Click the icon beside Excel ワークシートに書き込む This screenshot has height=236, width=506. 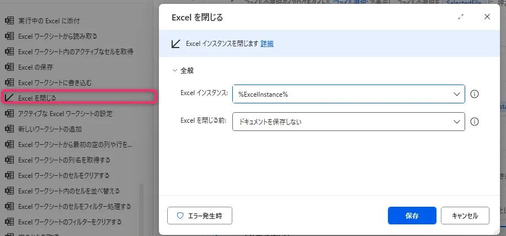[x=9, y=82]
